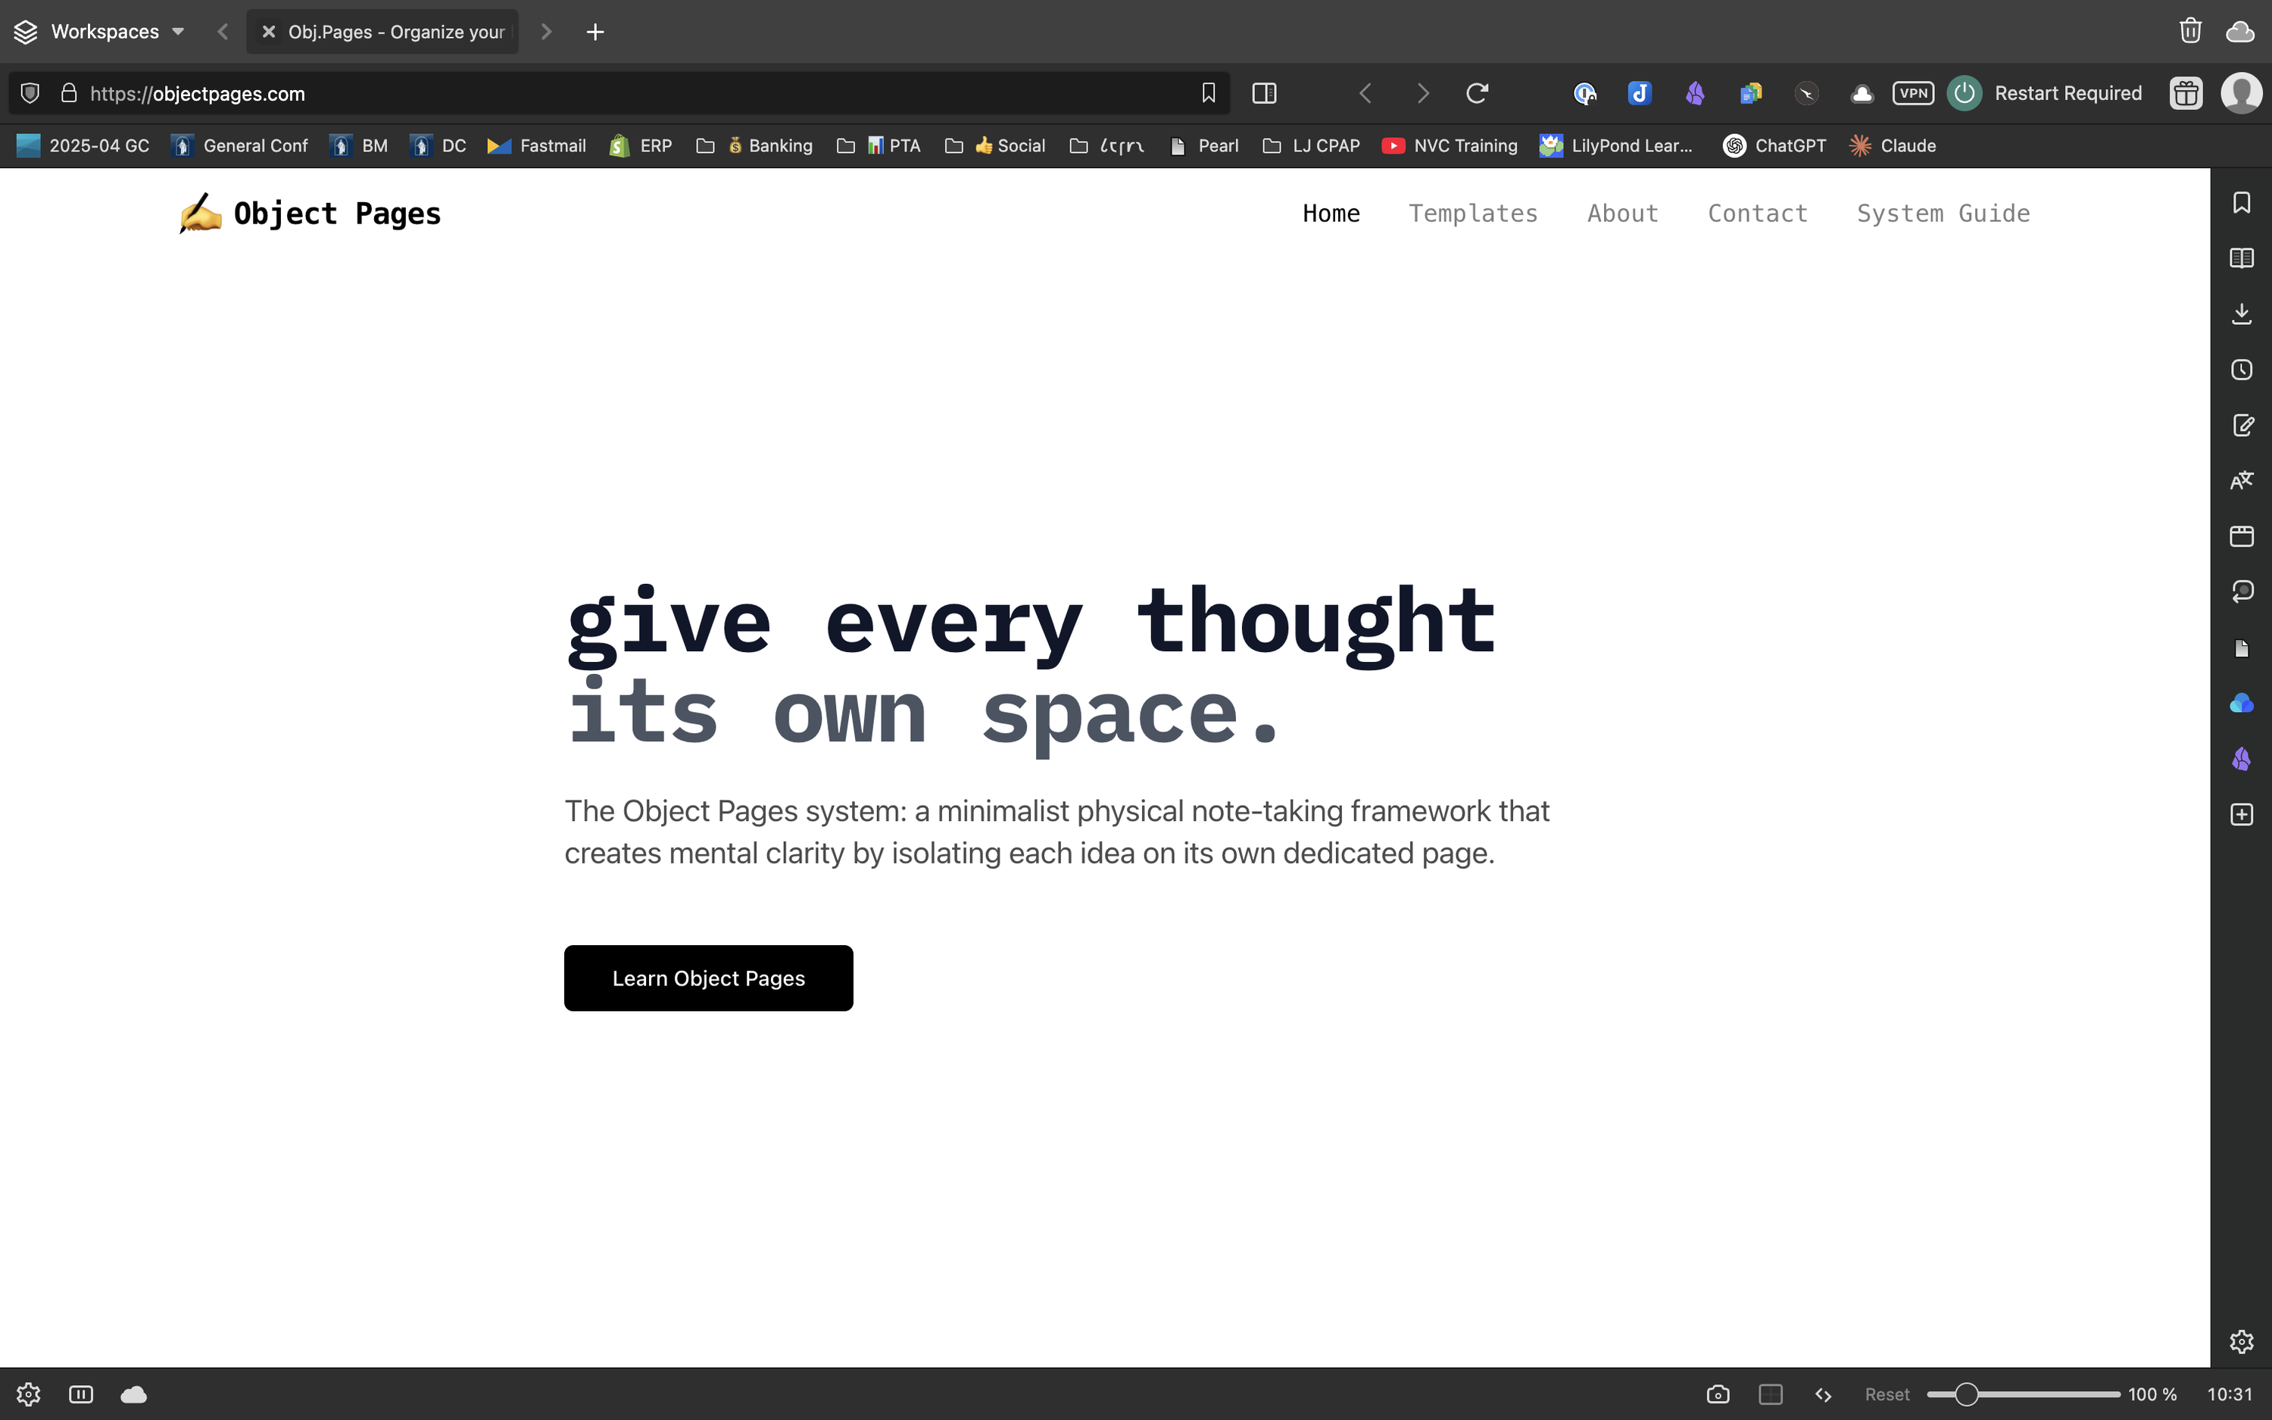Screen dimensions: 2272x1420
Task: Open the blue J extension icon
Action: point(1639,93)
